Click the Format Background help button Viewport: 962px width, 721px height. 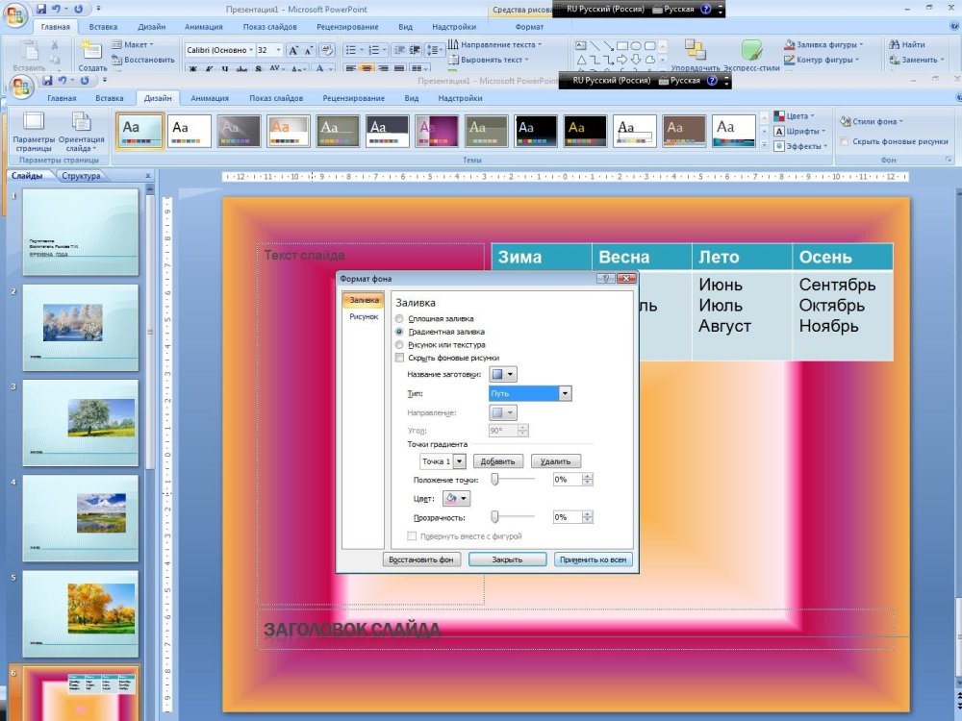tap(605, 279)
